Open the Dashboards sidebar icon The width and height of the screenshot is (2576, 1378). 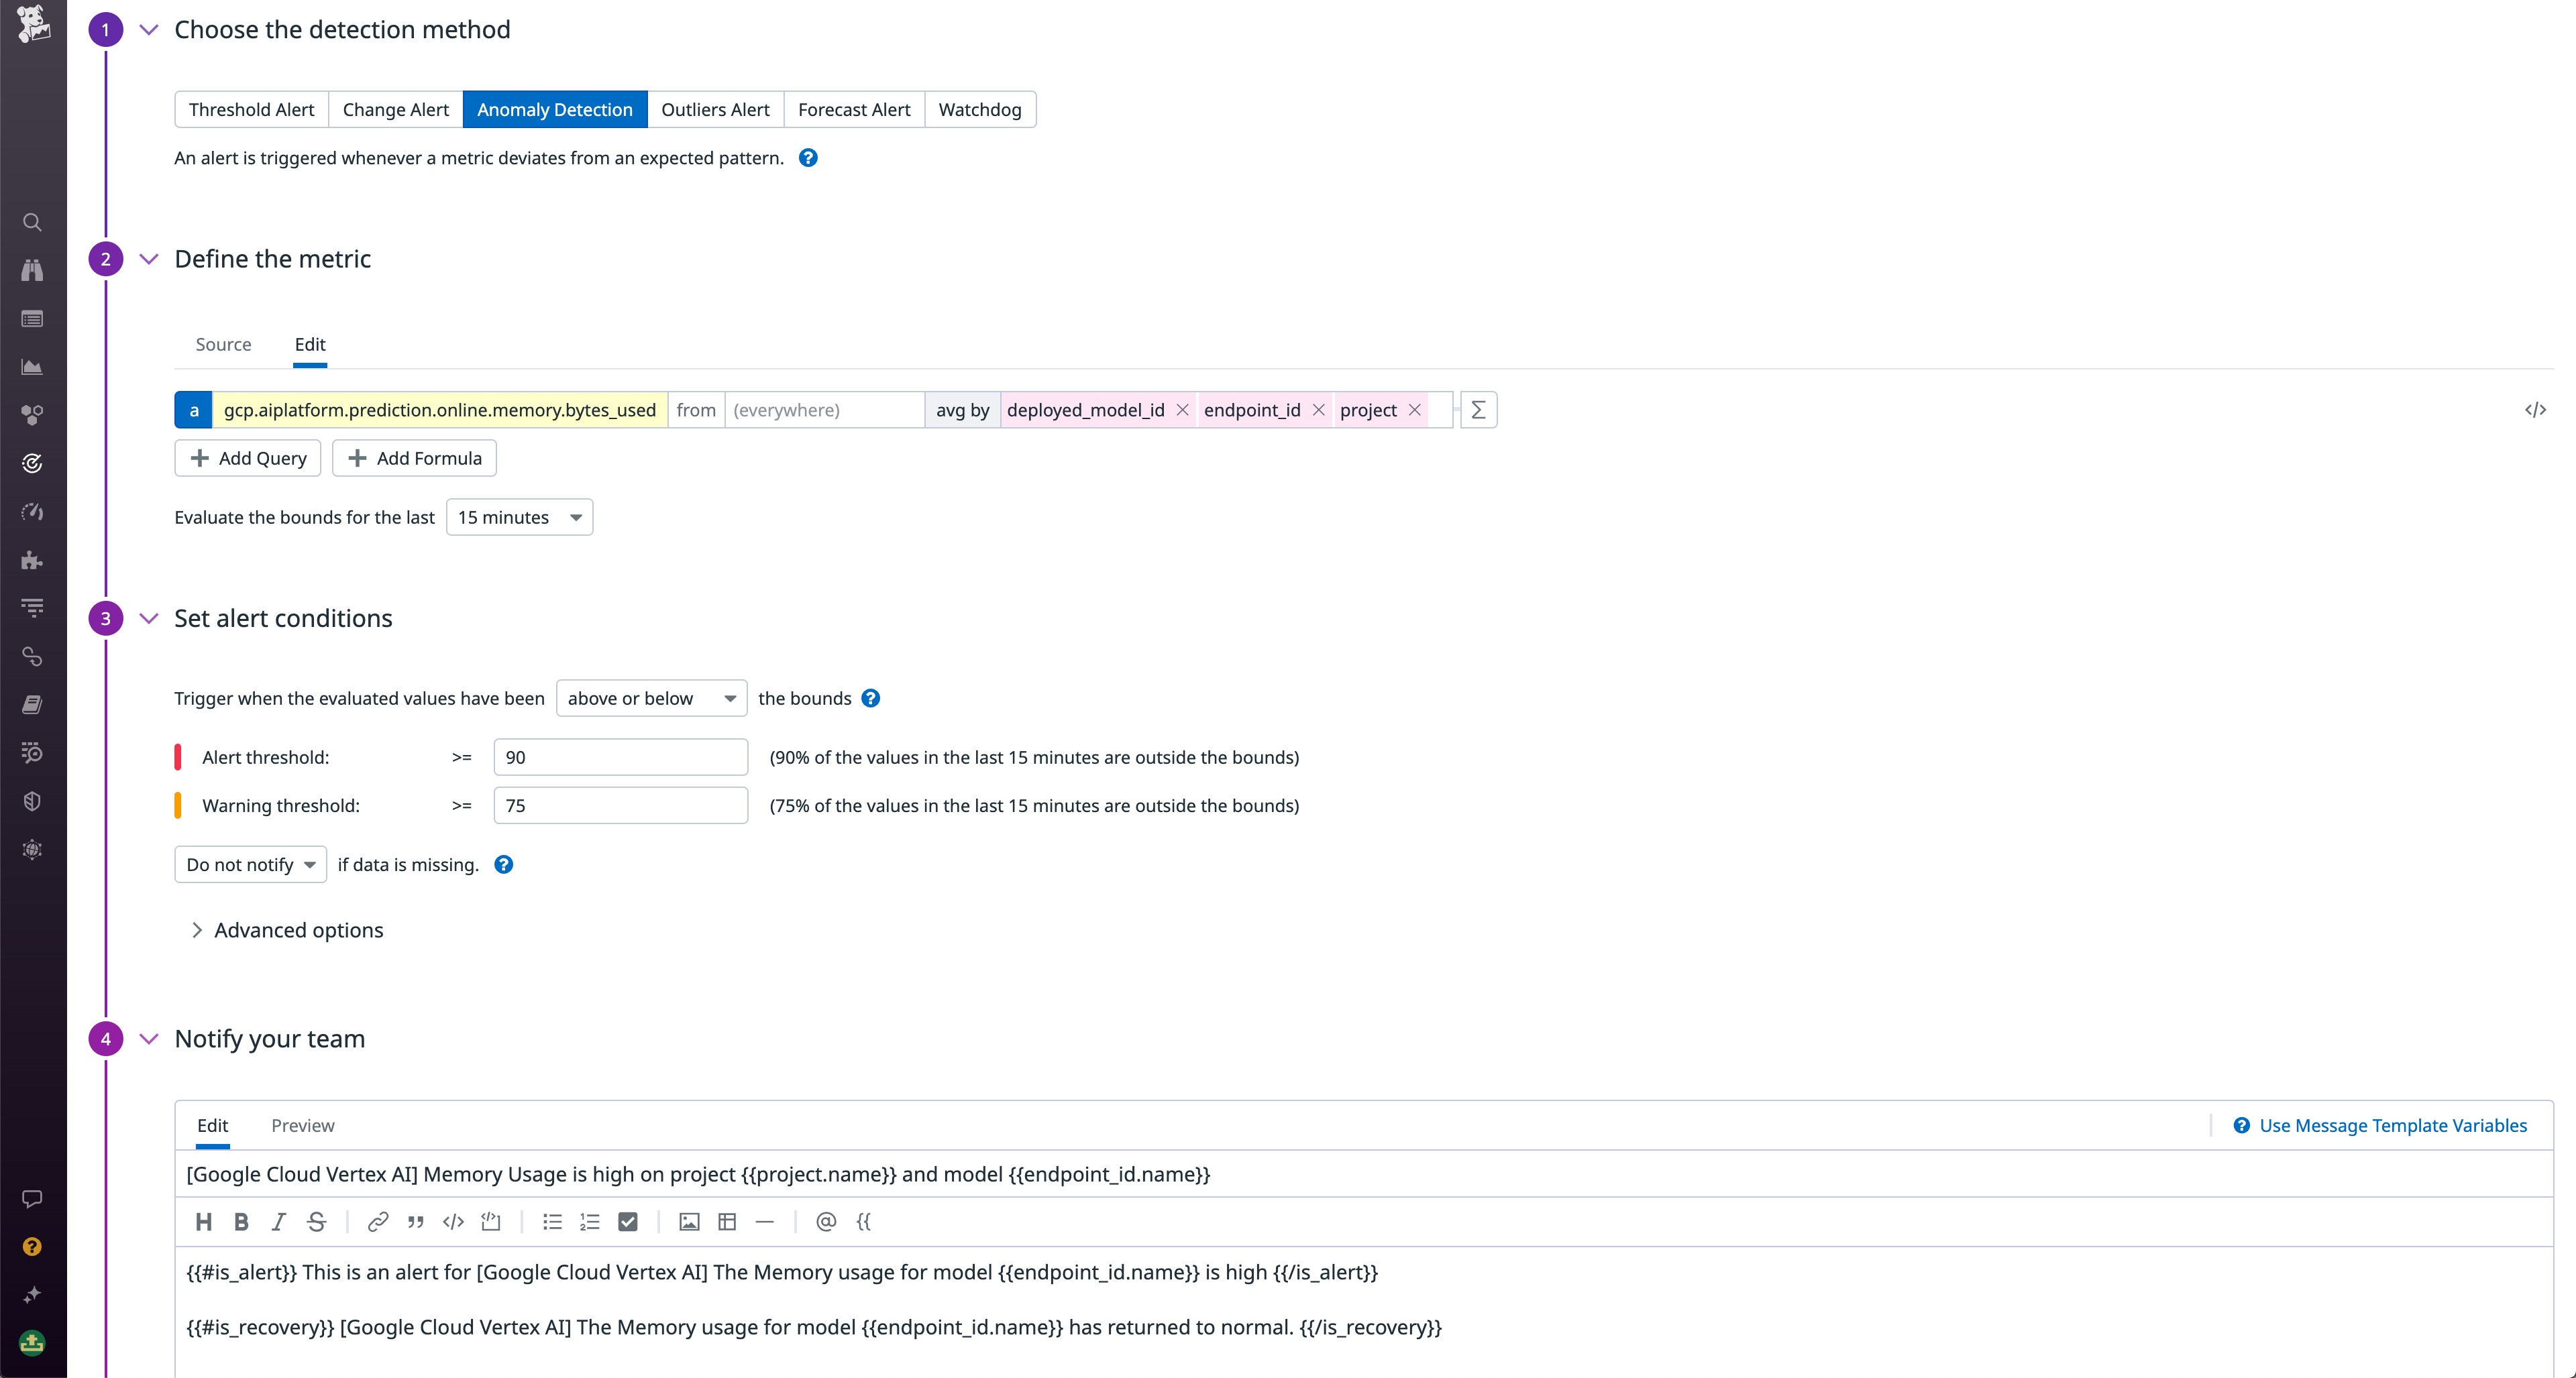point(32,319)
